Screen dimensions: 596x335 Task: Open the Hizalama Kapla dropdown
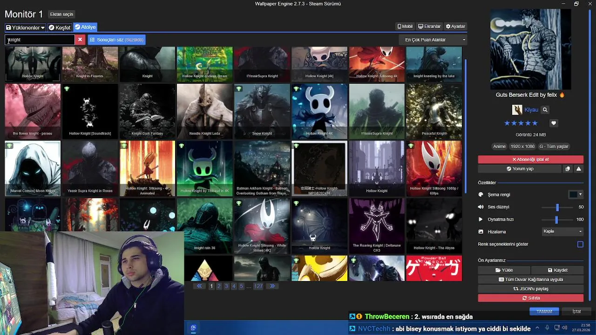click(562, 231)
